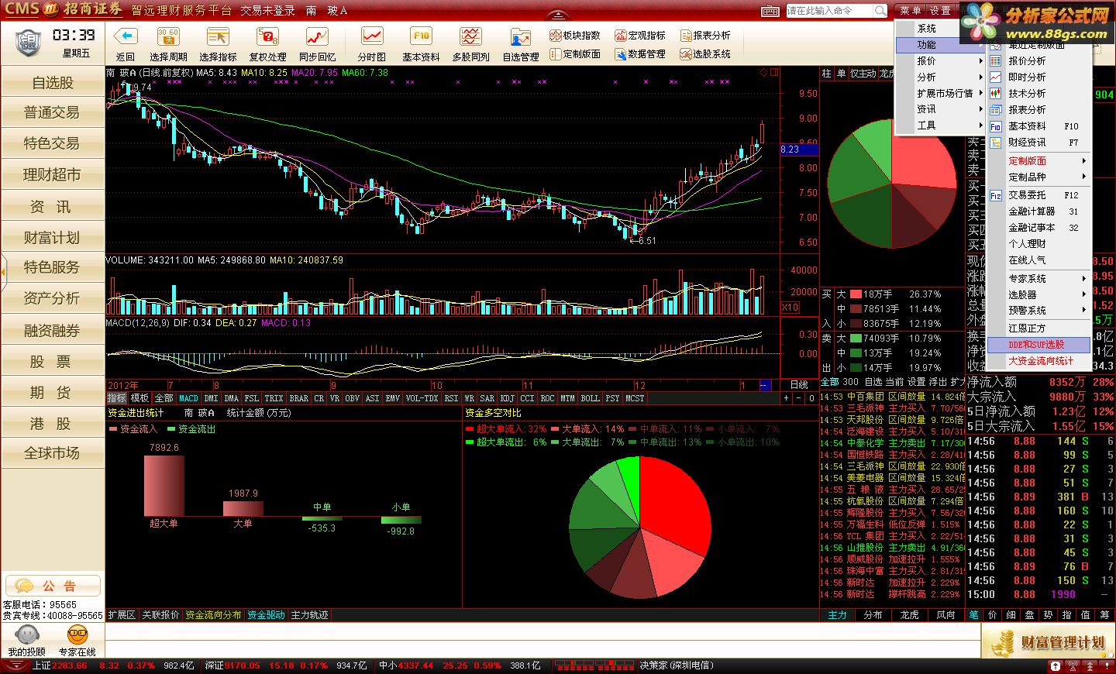Select 系统 in the menu
Screen dimensions: 1116x674
coord(939,29)
